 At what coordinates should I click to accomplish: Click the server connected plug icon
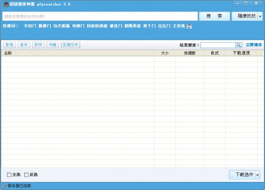click(5, 186)
